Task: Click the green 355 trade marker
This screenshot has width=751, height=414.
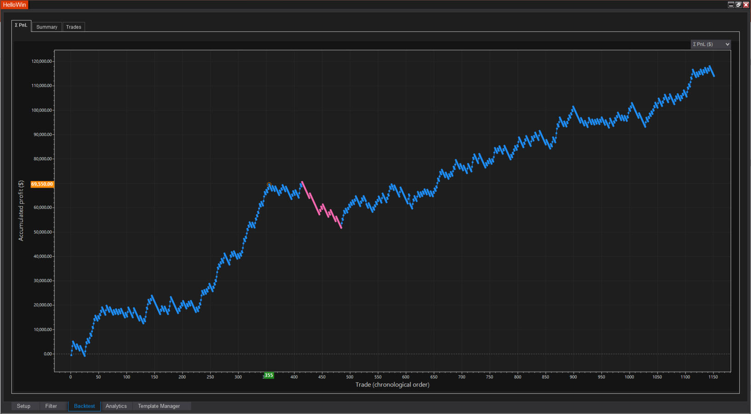Action: coord(269,375)
